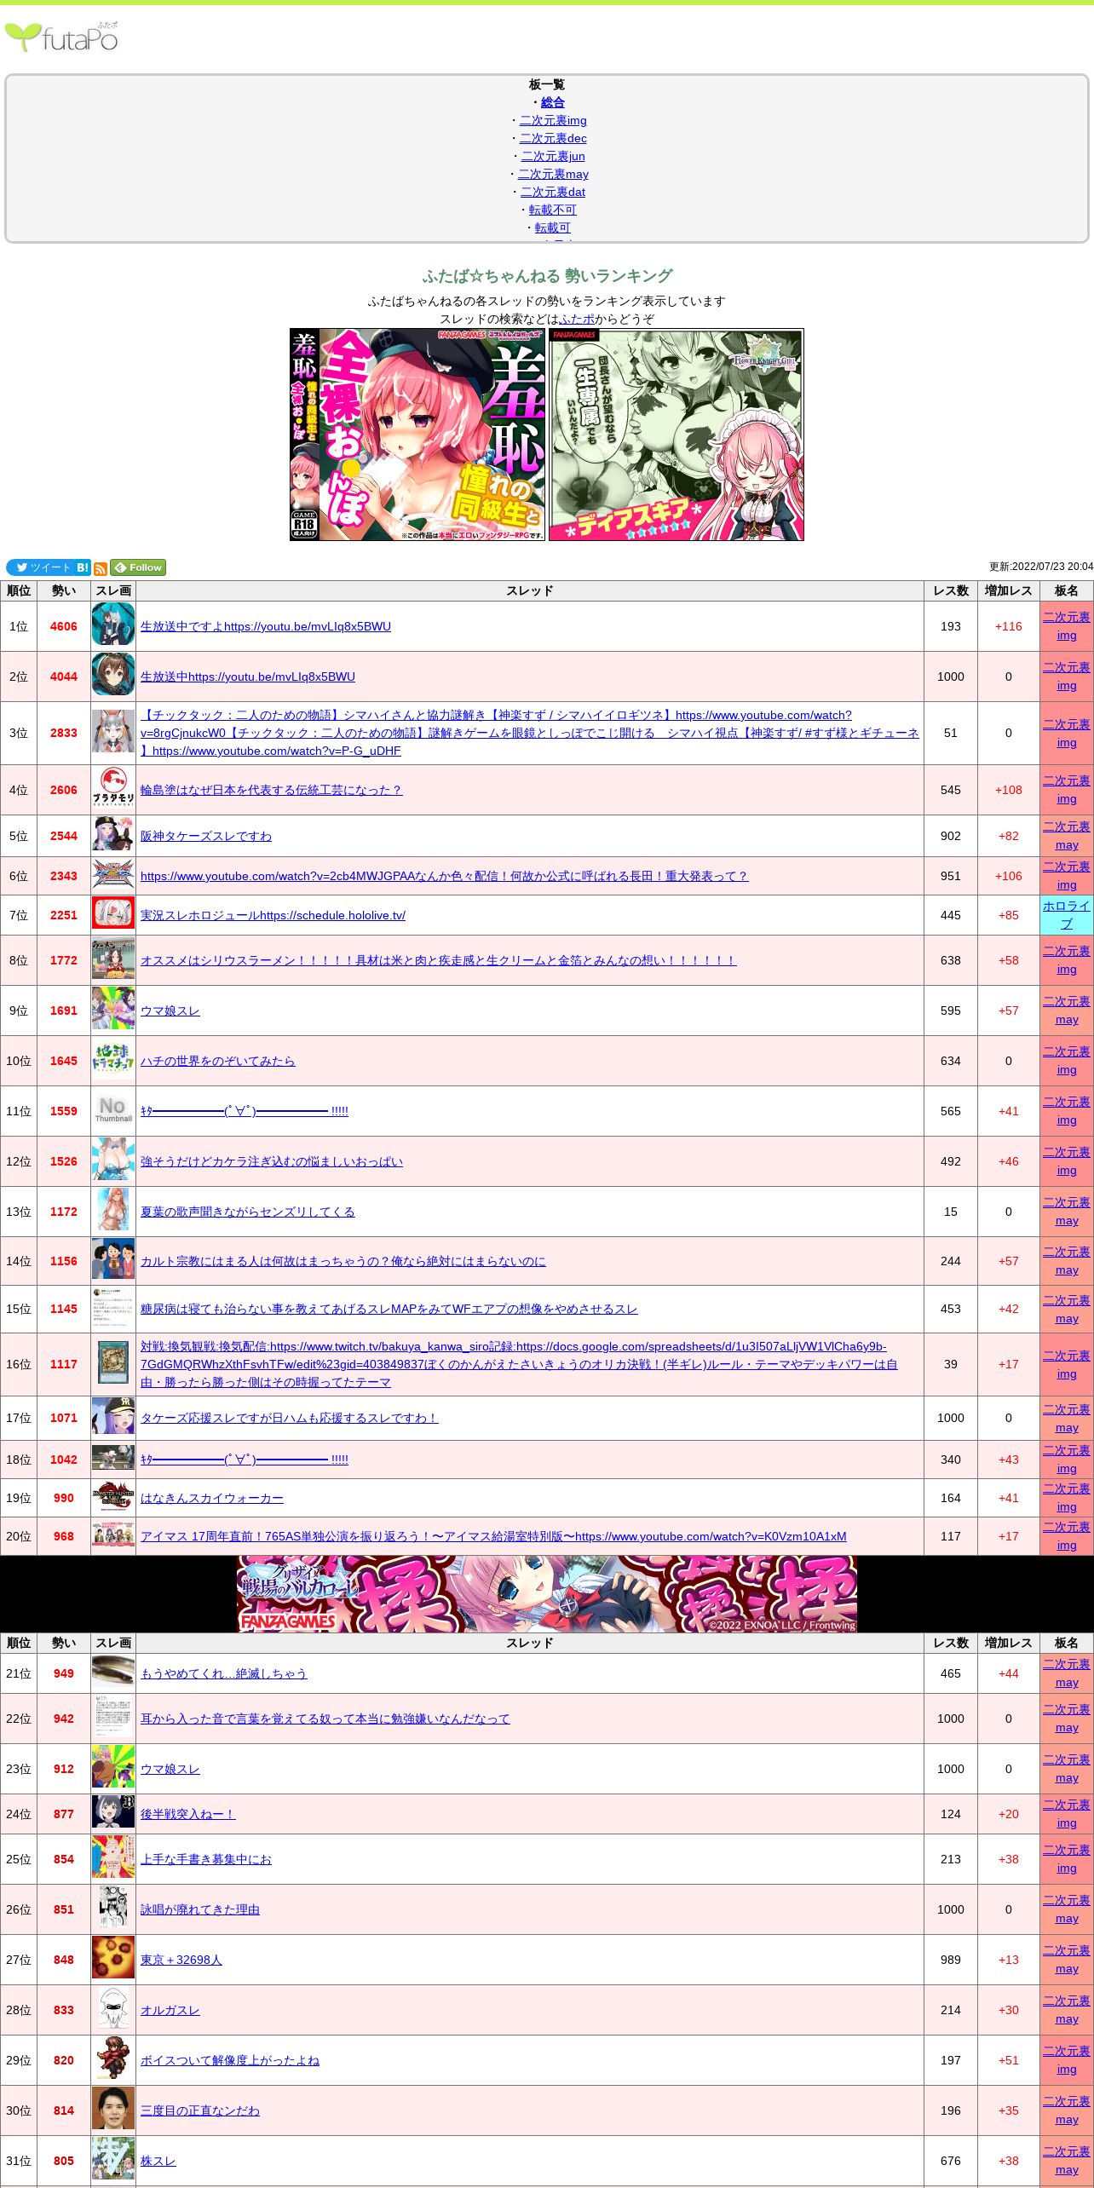This screenshot has width=1094, height=2188.
Task: Open アイマス 17周年直前 thread
Action: 493,1536
